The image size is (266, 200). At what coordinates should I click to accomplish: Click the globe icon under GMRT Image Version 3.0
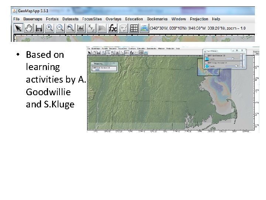[207, 66]
